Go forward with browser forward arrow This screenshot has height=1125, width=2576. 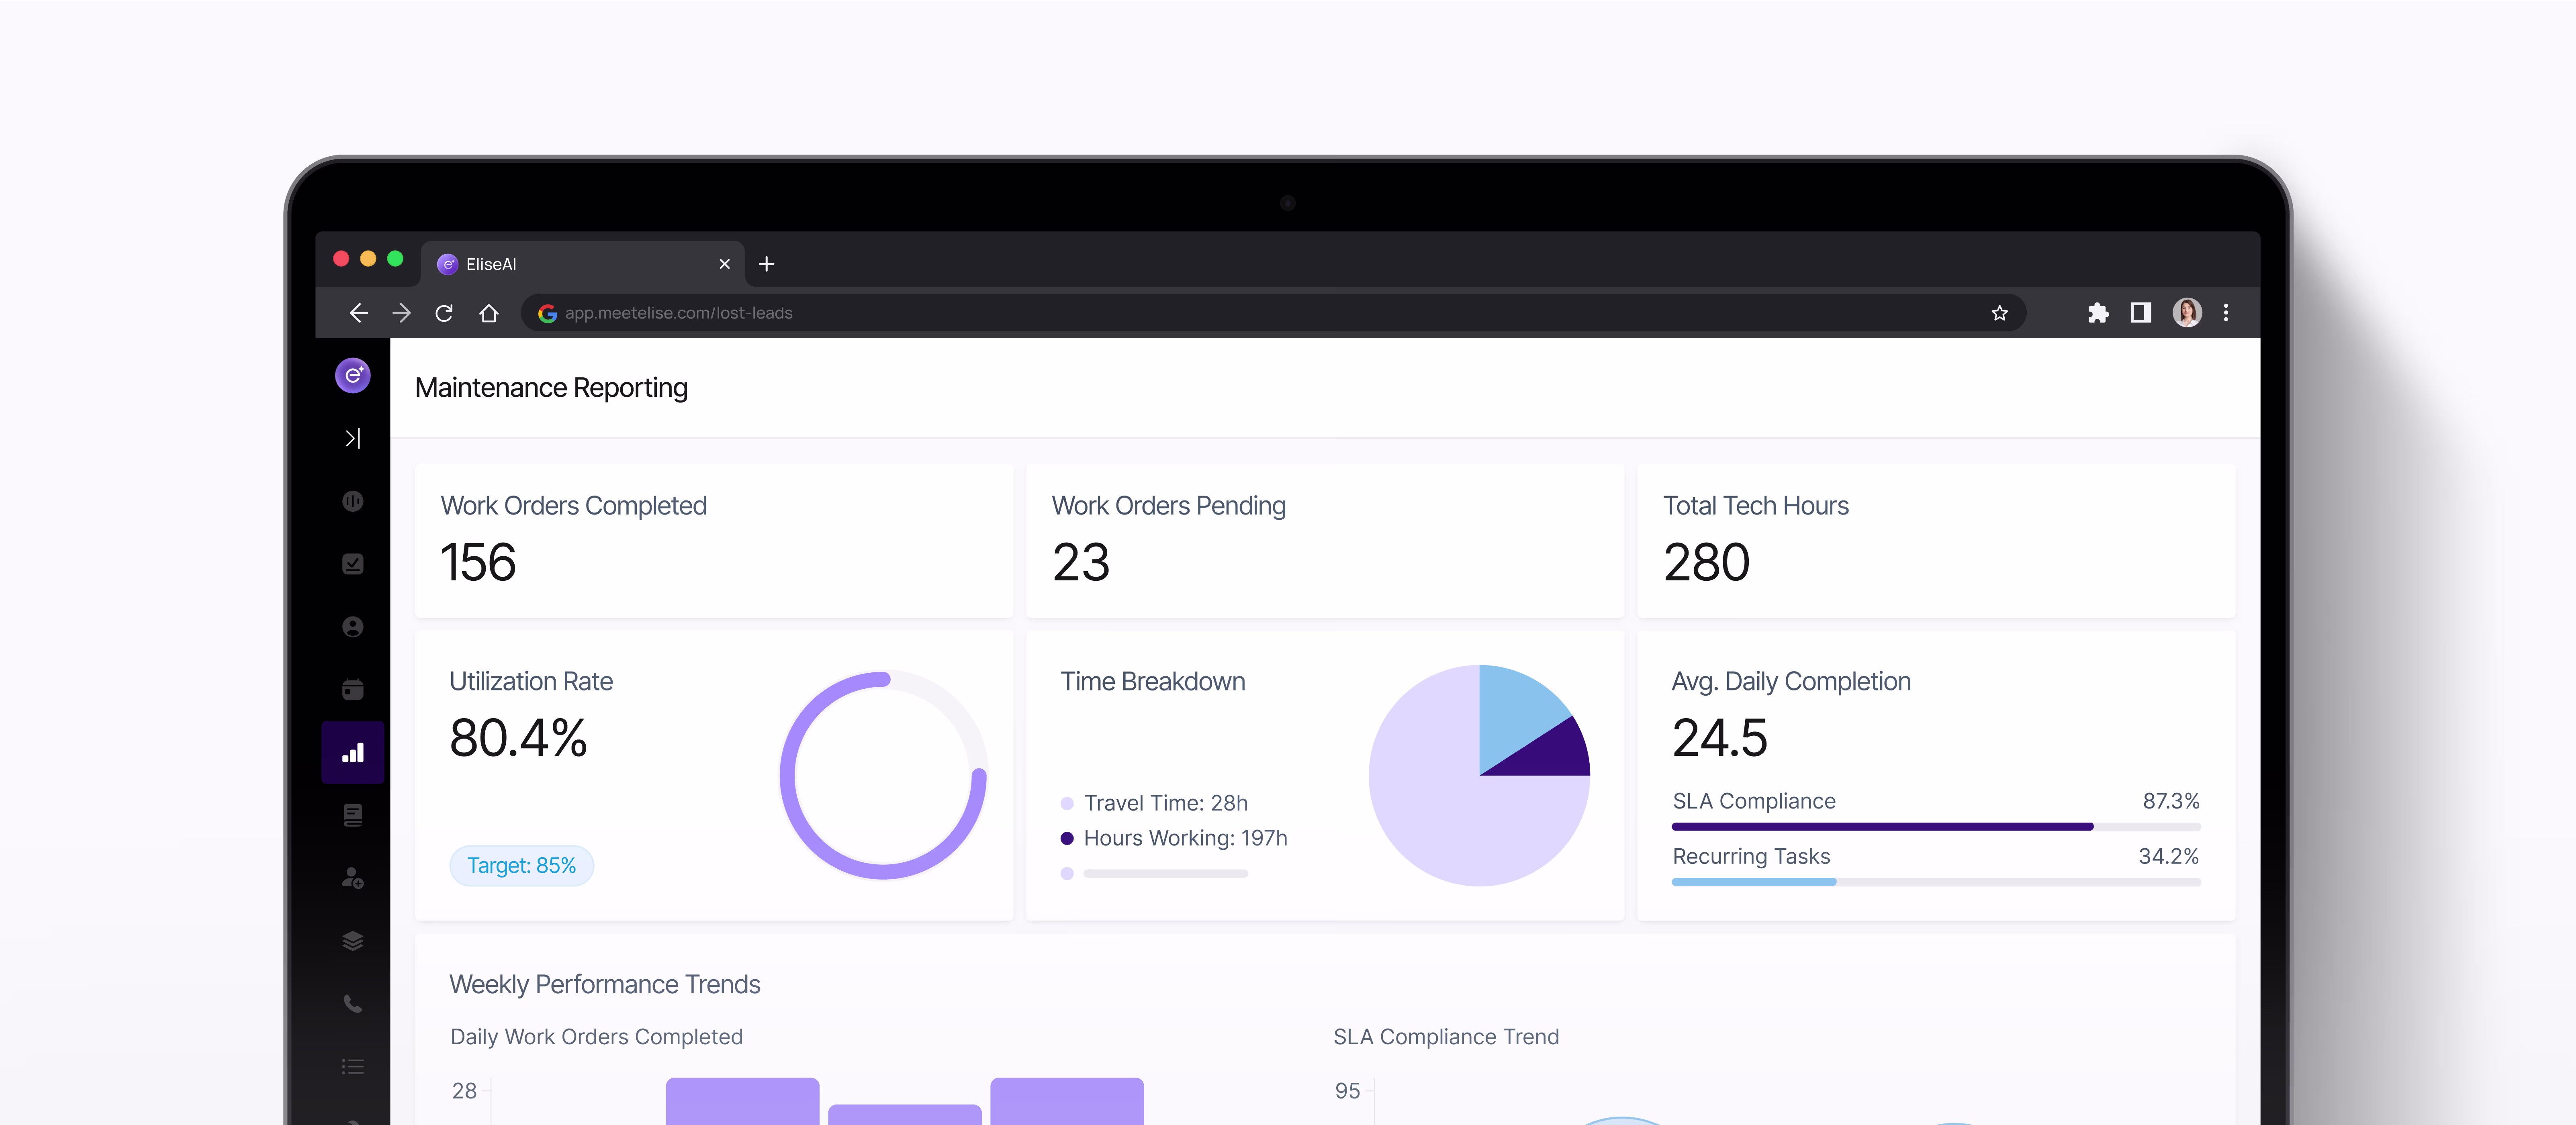(401, 313)
